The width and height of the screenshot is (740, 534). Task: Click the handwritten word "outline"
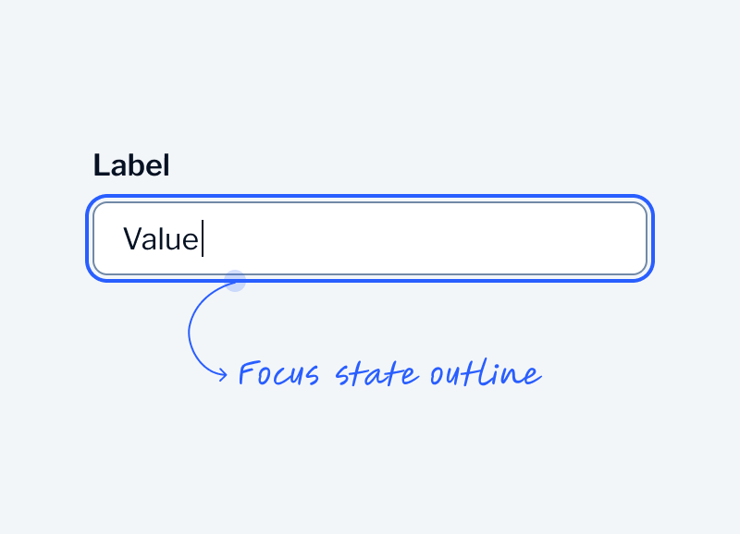[484, 374]
